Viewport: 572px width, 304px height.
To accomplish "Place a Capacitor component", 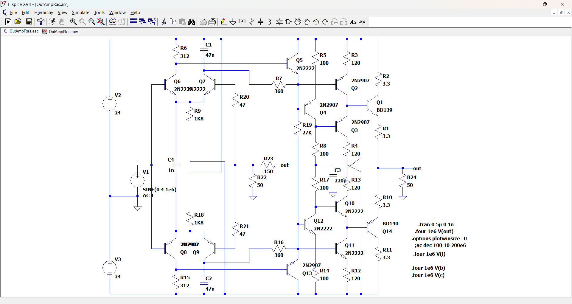I will [x=260, y=22].
